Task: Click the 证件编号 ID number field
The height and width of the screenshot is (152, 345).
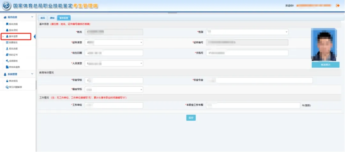Action: coord(247,42)
